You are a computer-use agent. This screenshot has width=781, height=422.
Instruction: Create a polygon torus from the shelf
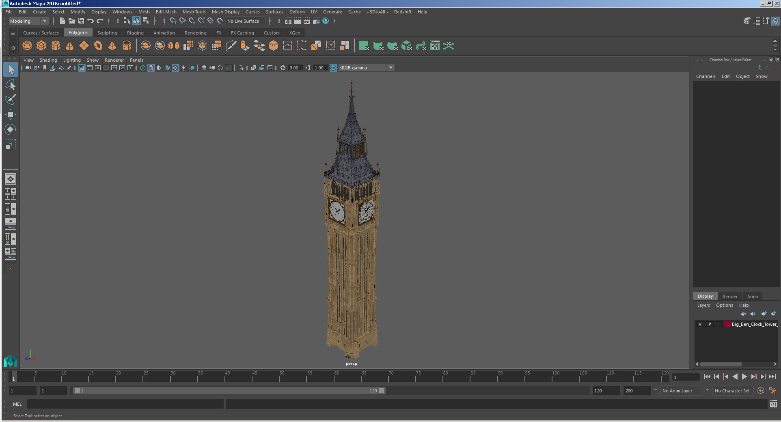click(x=98, y=46)
